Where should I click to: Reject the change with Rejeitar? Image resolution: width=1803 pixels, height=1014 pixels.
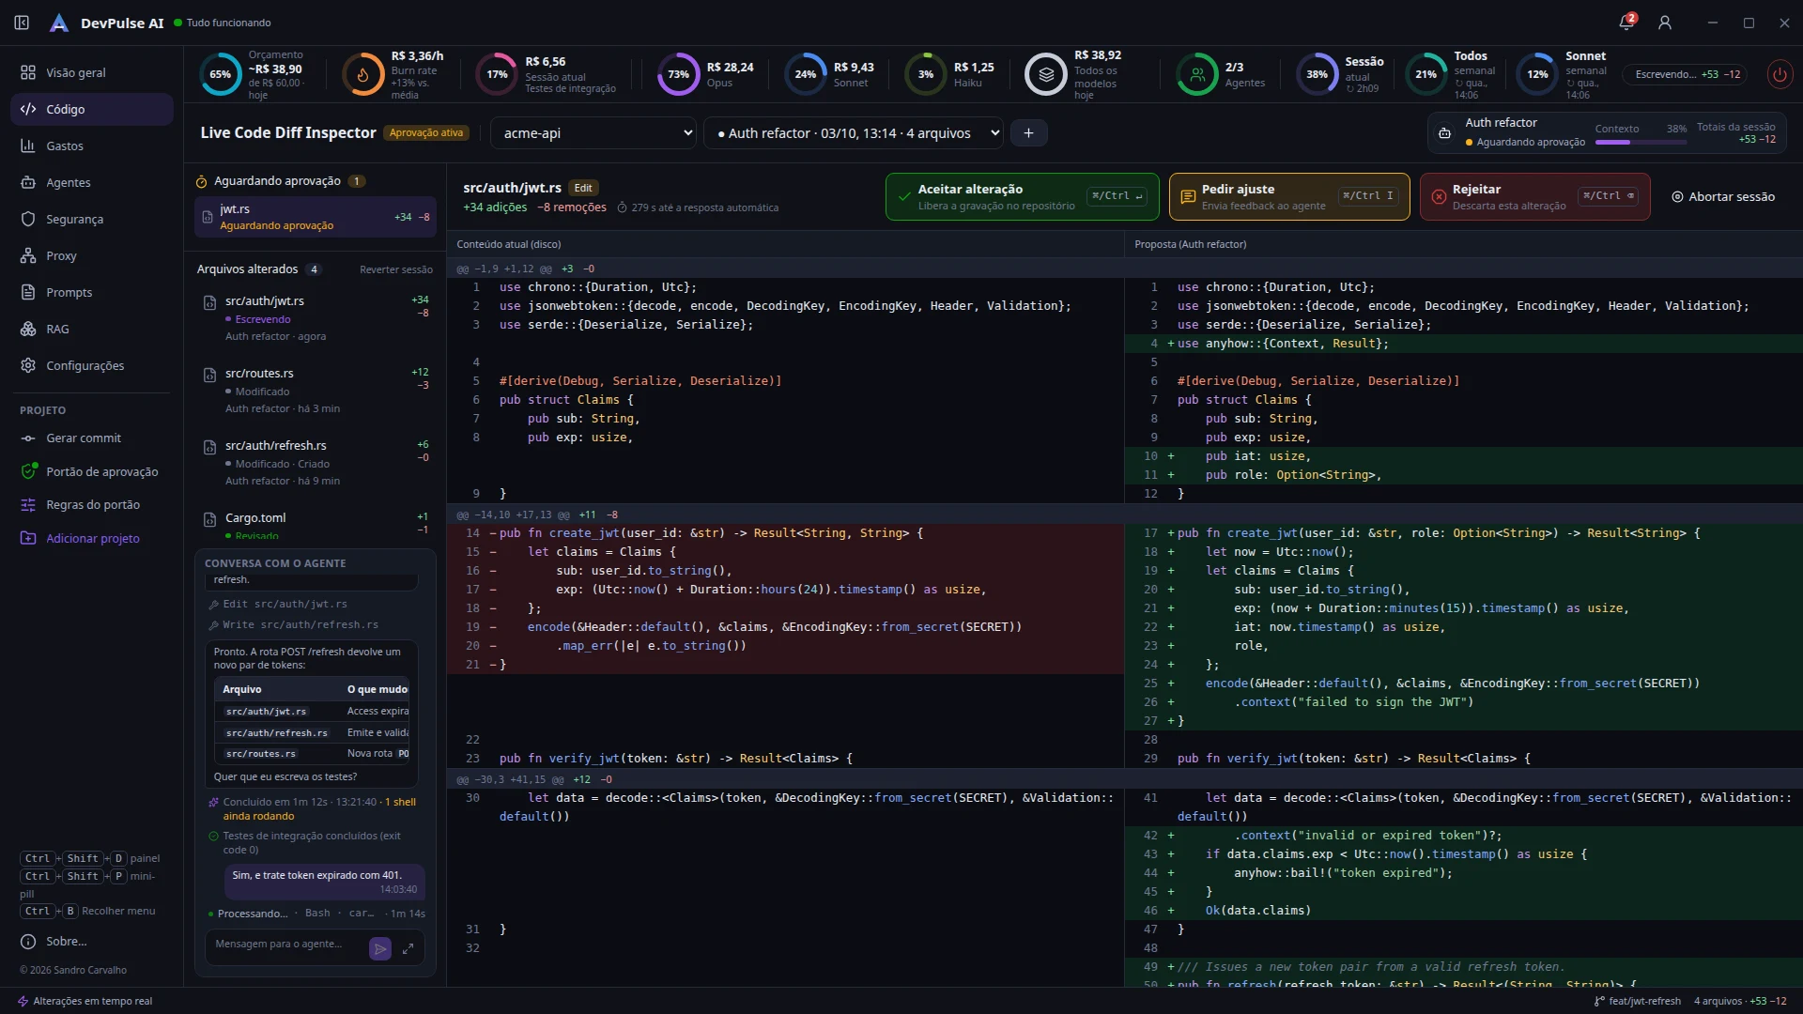point(1534,197)
